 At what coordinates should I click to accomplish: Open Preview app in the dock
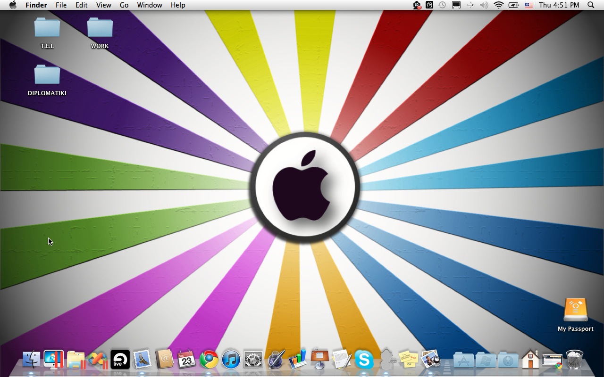pyautogui.click(x=431, y=360)
